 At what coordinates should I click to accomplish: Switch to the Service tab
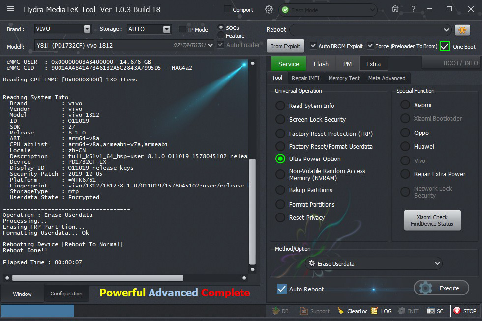(x=288, y=64)
